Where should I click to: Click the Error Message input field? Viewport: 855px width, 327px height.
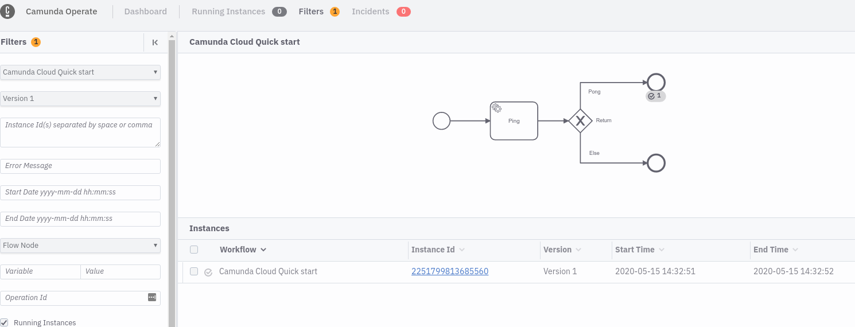[x=80, y=166]
